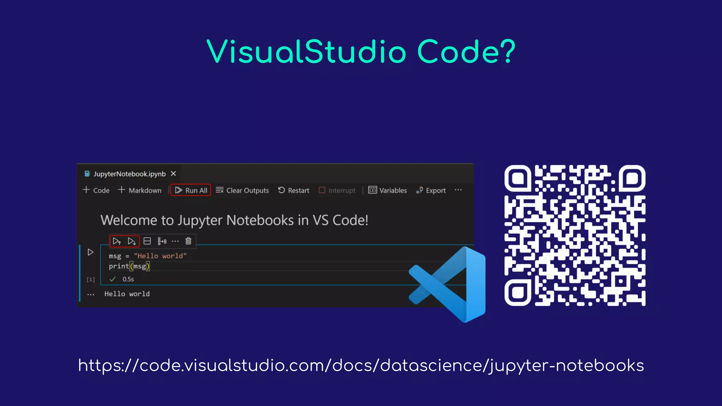This screenshot has height=406, width=722.
Task: Export the notebook
Action: tap(431, 190)
